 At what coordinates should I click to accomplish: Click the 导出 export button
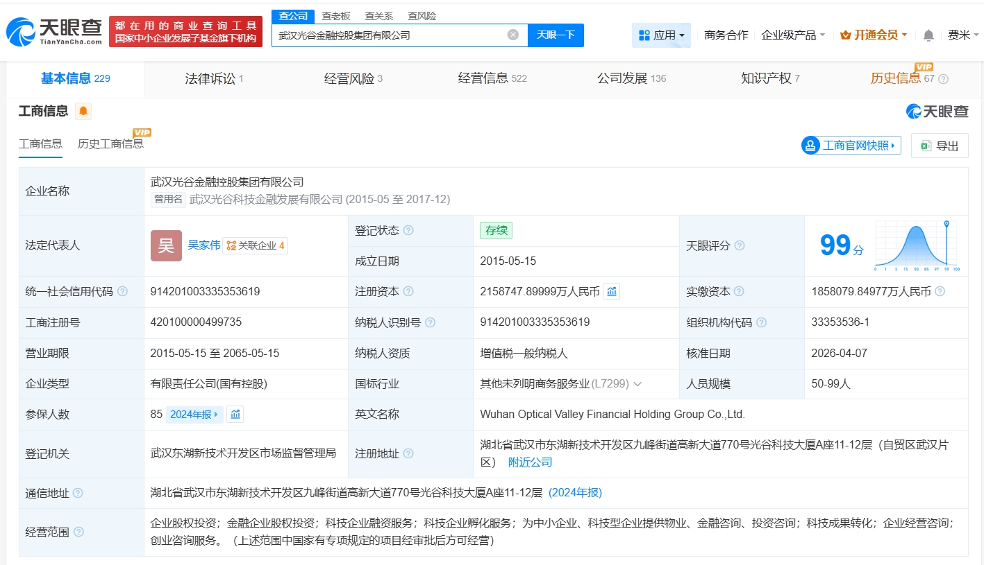[939, 146]
